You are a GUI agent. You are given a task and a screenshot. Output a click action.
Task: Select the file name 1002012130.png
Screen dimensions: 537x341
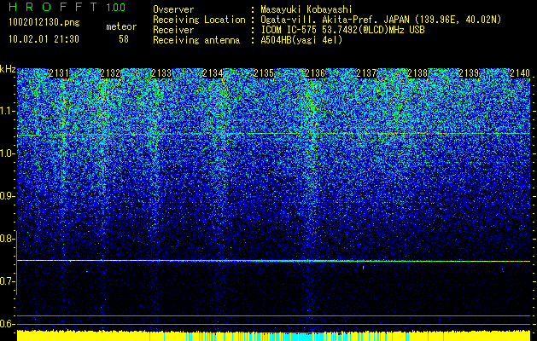click(x=44, y=23)
